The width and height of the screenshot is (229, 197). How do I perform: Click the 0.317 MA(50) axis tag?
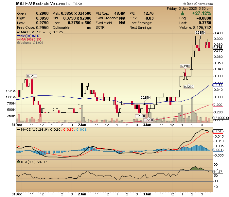coord(218,85)
